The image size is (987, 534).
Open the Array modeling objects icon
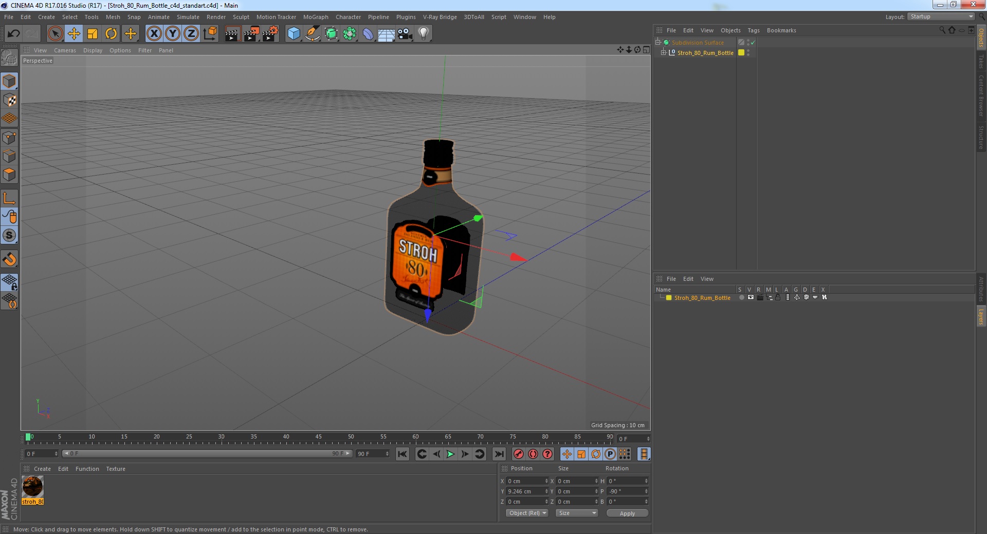click(x=350, y=34)
